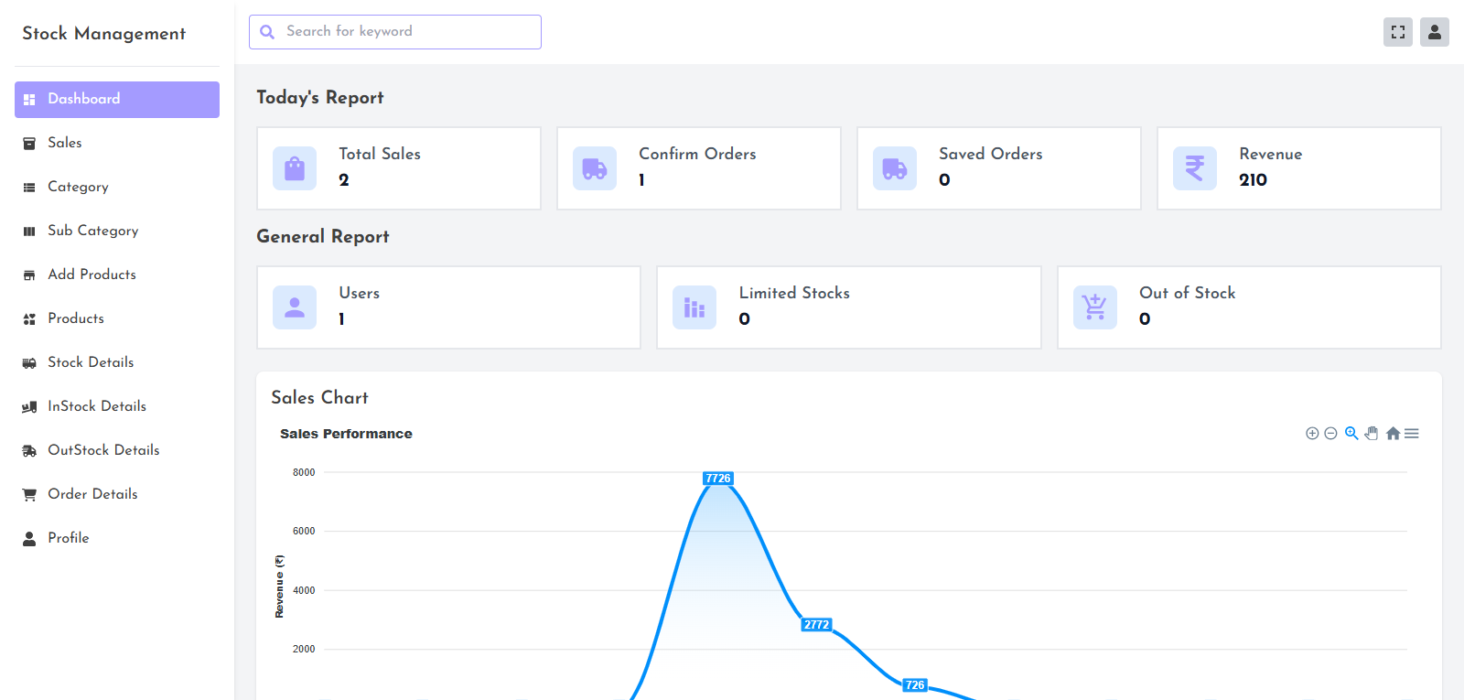Viewport: 1464px width, 700px height.
Task: Zoom out on the Sales Performance chart
Action: pyautogui.click(x=1330, y=434)
